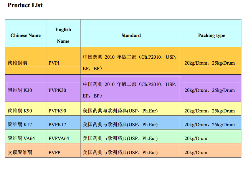
Task: Click the 'PVPK30' cell
Action: click(63, 88)
